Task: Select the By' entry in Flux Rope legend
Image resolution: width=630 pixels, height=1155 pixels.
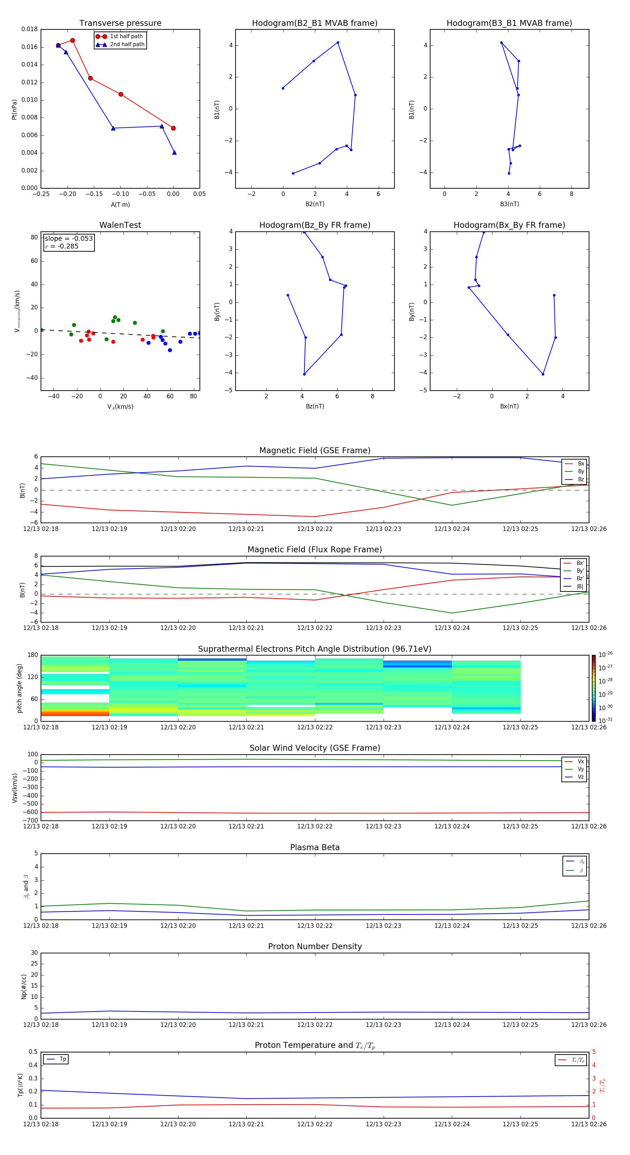Action: coord(574,571)
